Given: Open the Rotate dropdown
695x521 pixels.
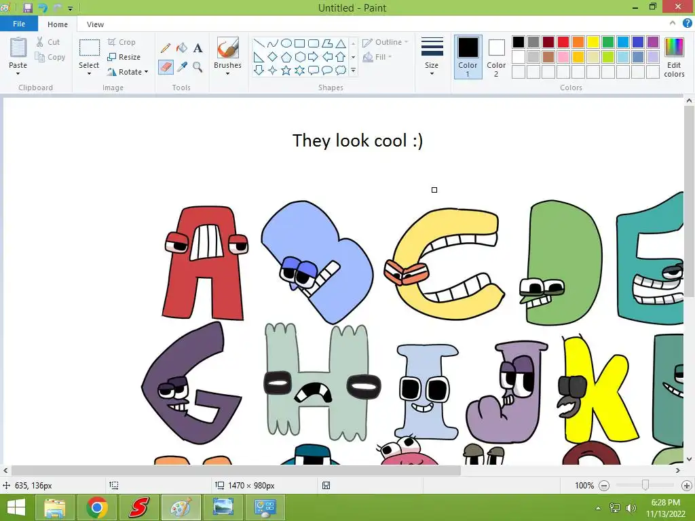Looking at the screenshot, I should tap(127, 72).
